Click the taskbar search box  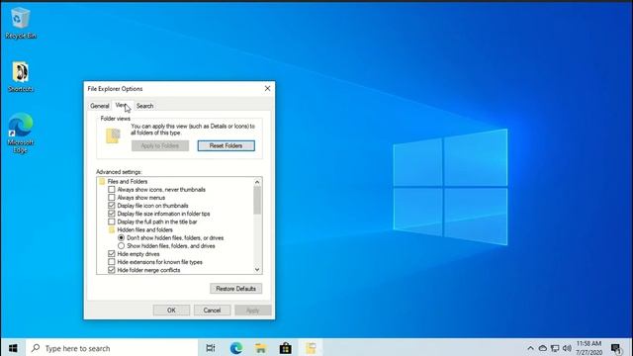coord(112,348)
